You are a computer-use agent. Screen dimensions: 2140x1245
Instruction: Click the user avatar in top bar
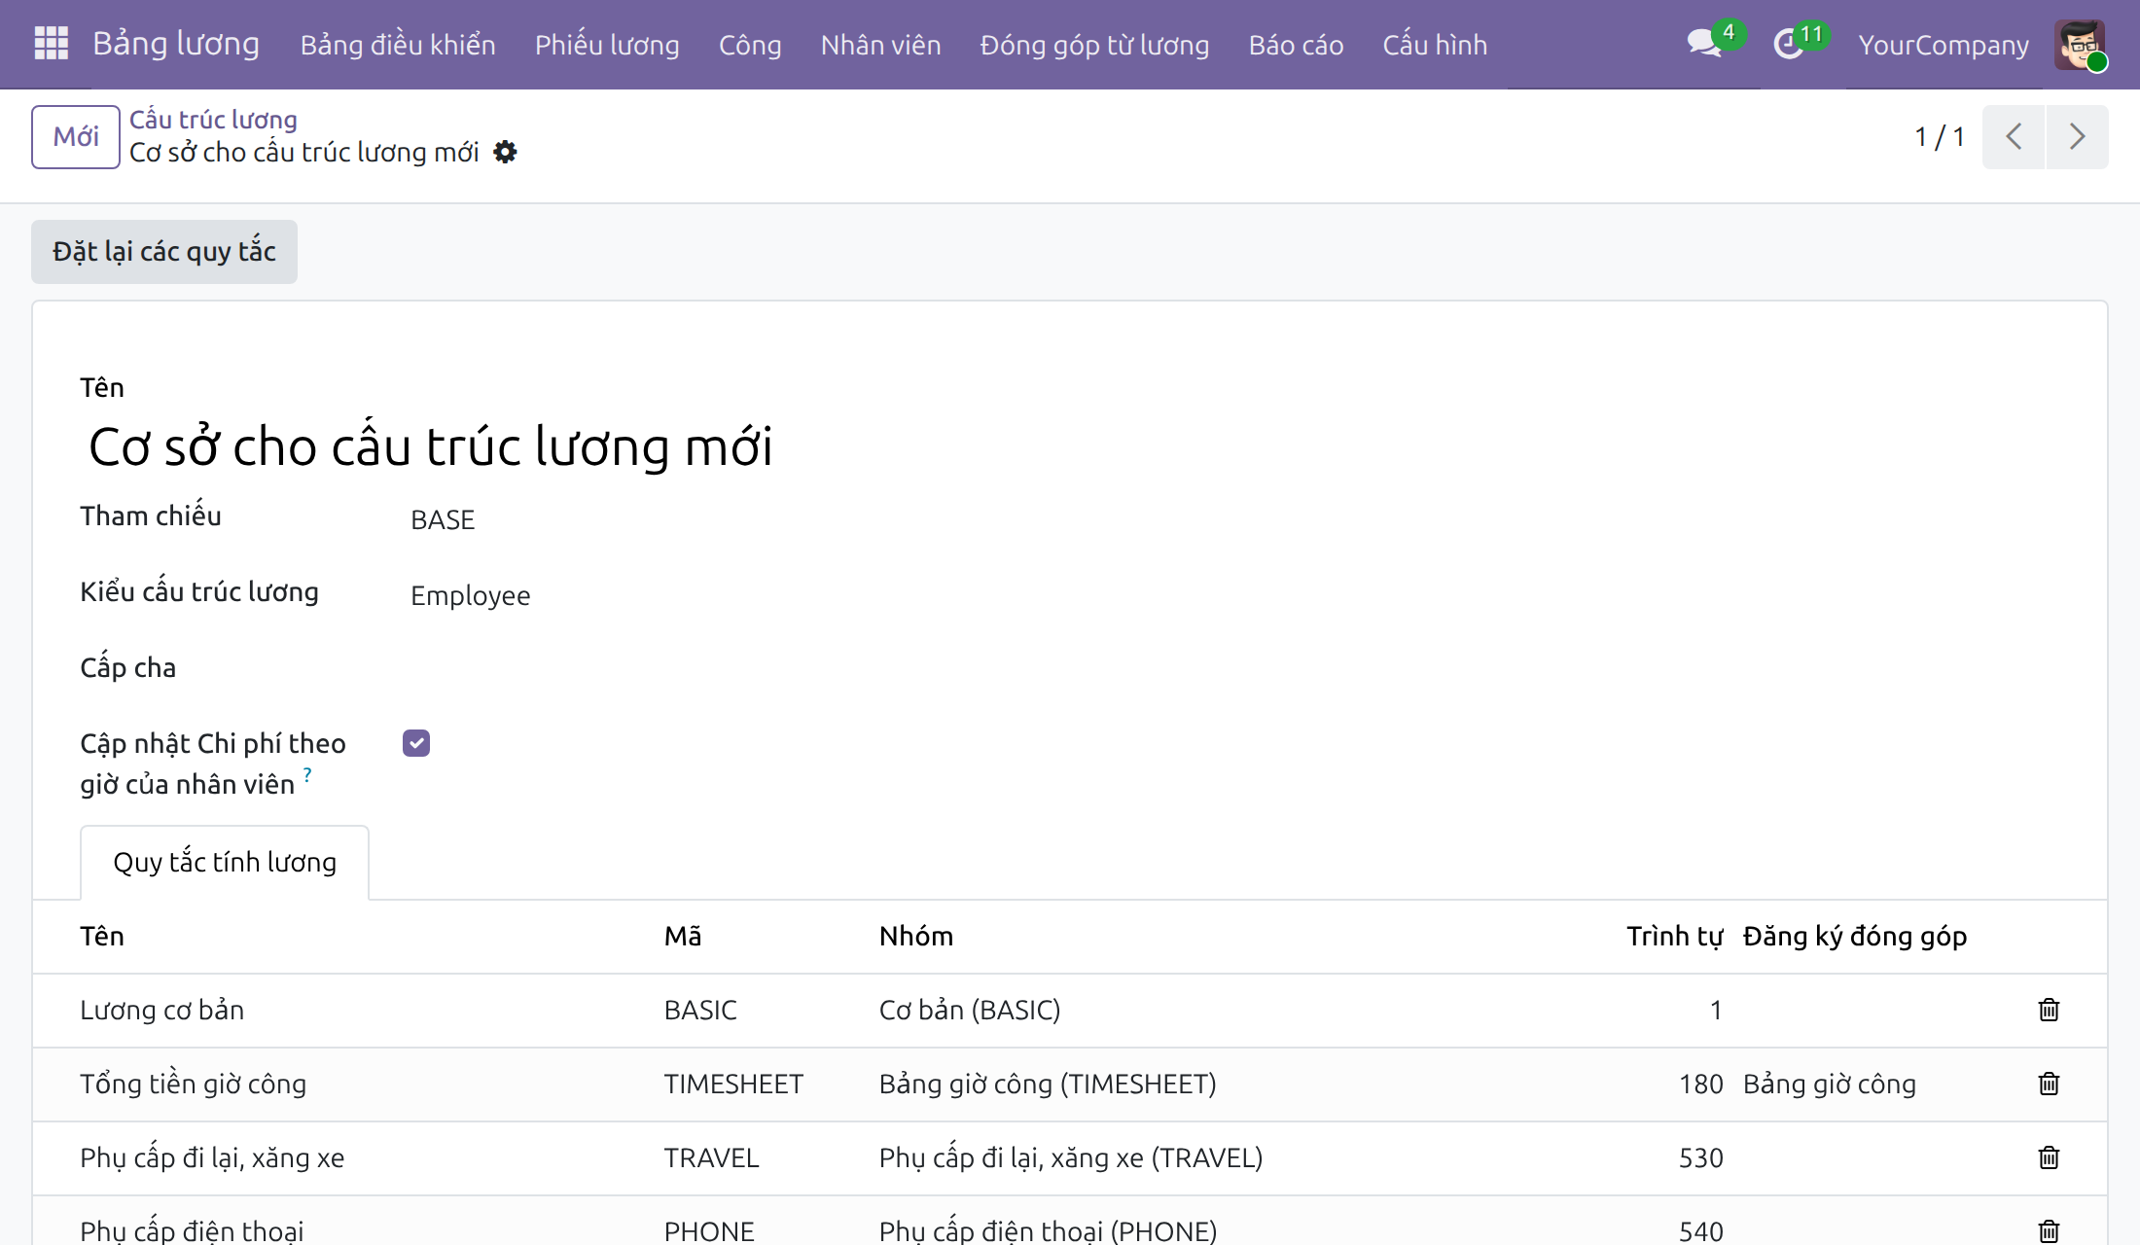(x=2080, y=45)
